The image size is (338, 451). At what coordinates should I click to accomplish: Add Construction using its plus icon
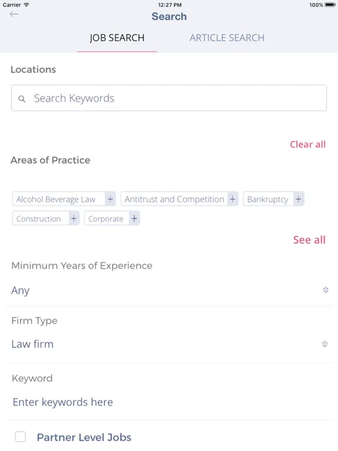[x=74, y=218]
